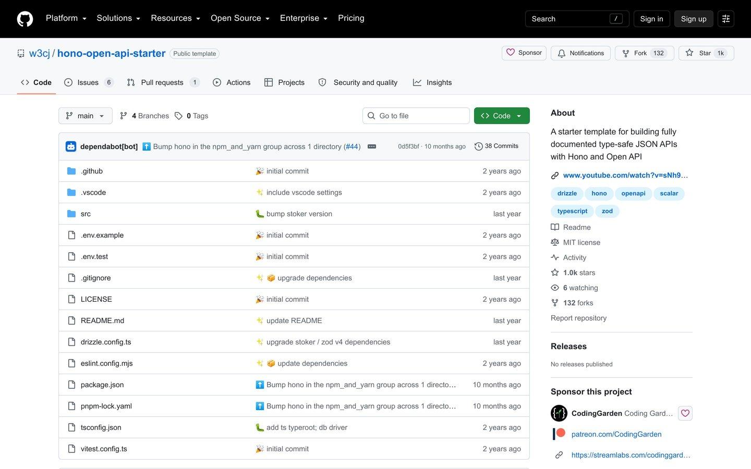This screenshot has height=469, width=751.
Task: Open the Open Source dropdown menu
Action: click(240, 18)
